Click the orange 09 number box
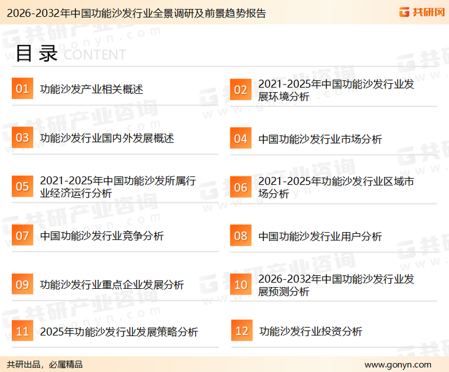The height and width of the screenshot is (372, 449). click(x=22, y=284)
